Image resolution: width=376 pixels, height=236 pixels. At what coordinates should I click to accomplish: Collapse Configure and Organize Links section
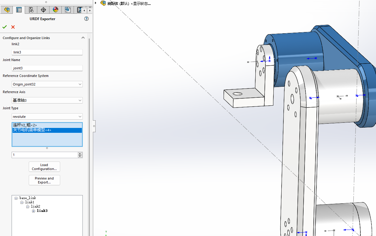click(83, 38)
